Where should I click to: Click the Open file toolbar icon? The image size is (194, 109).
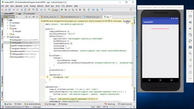click(x=2, y=10)
